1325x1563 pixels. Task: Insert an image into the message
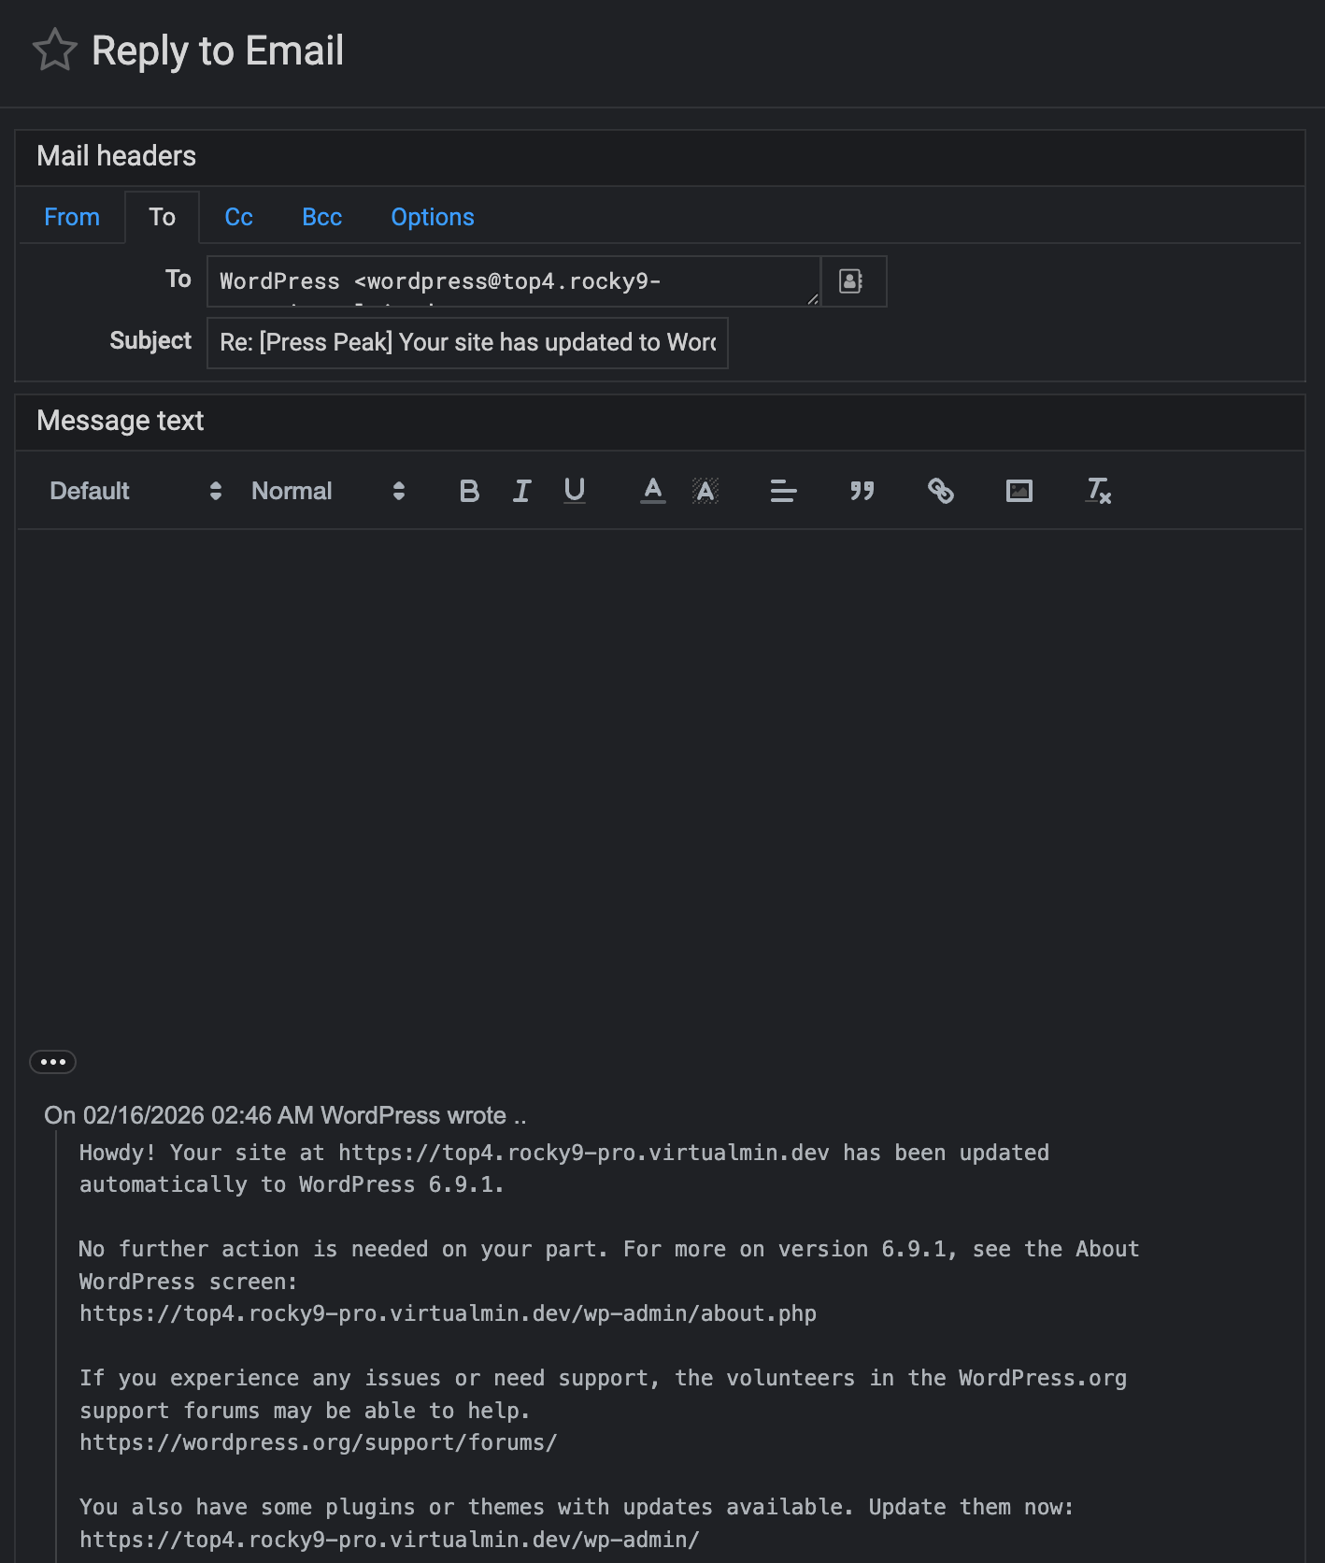(1019, 491)
